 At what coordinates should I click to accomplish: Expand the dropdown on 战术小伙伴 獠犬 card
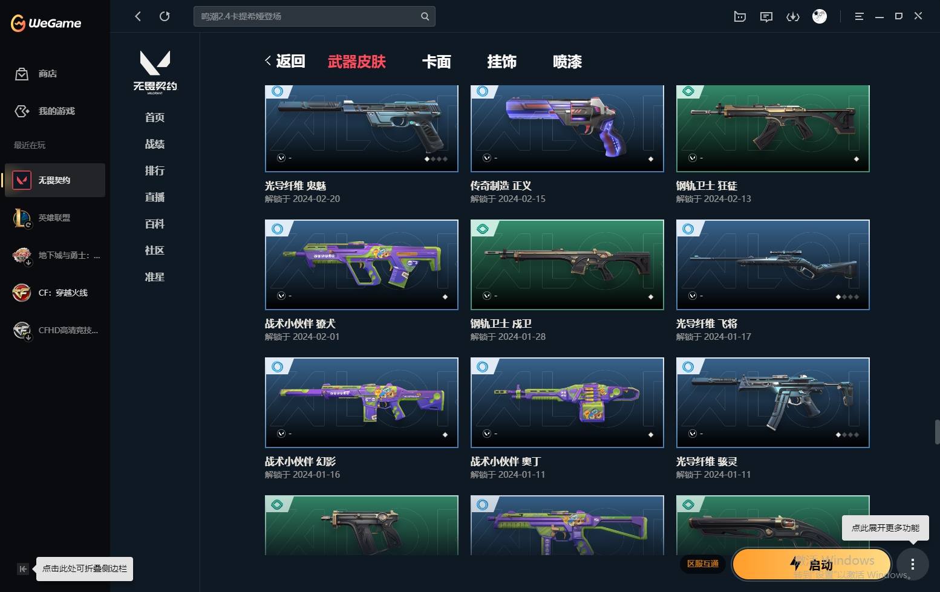tap(281, 296)
